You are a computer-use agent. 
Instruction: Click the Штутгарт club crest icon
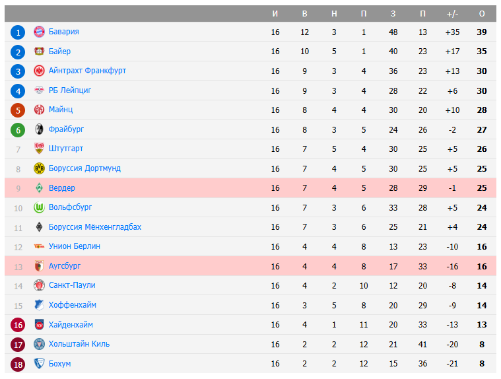(39, 149)
